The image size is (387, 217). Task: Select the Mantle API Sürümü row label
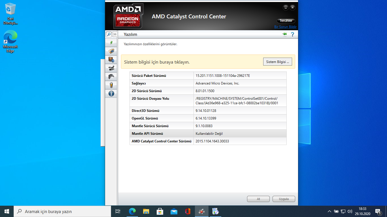147,134
